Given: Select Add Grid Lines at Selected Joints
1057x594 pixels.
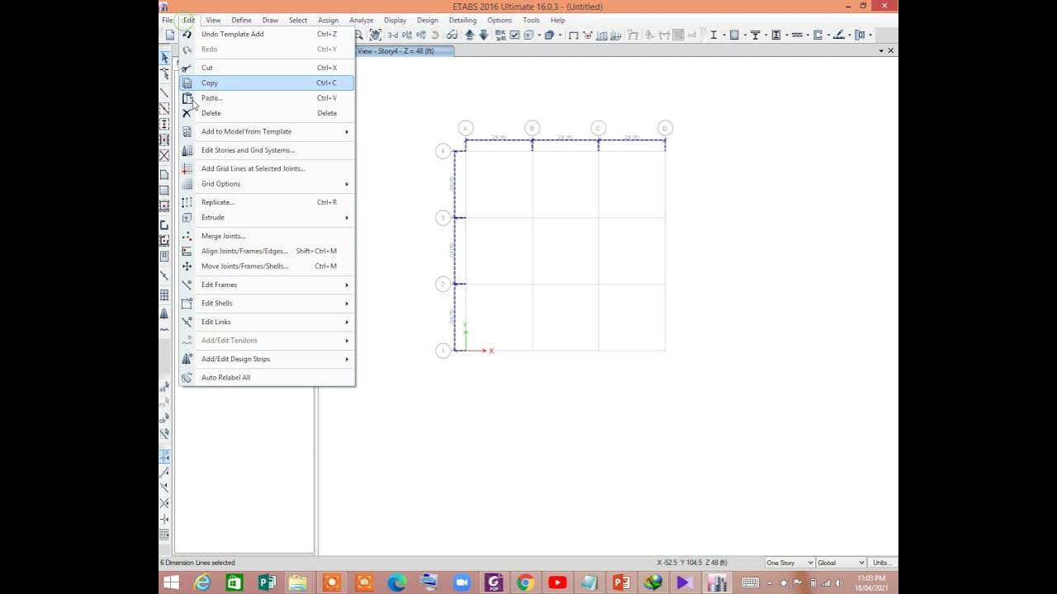Looking at the screenshot, I should [x=267, y=168].
